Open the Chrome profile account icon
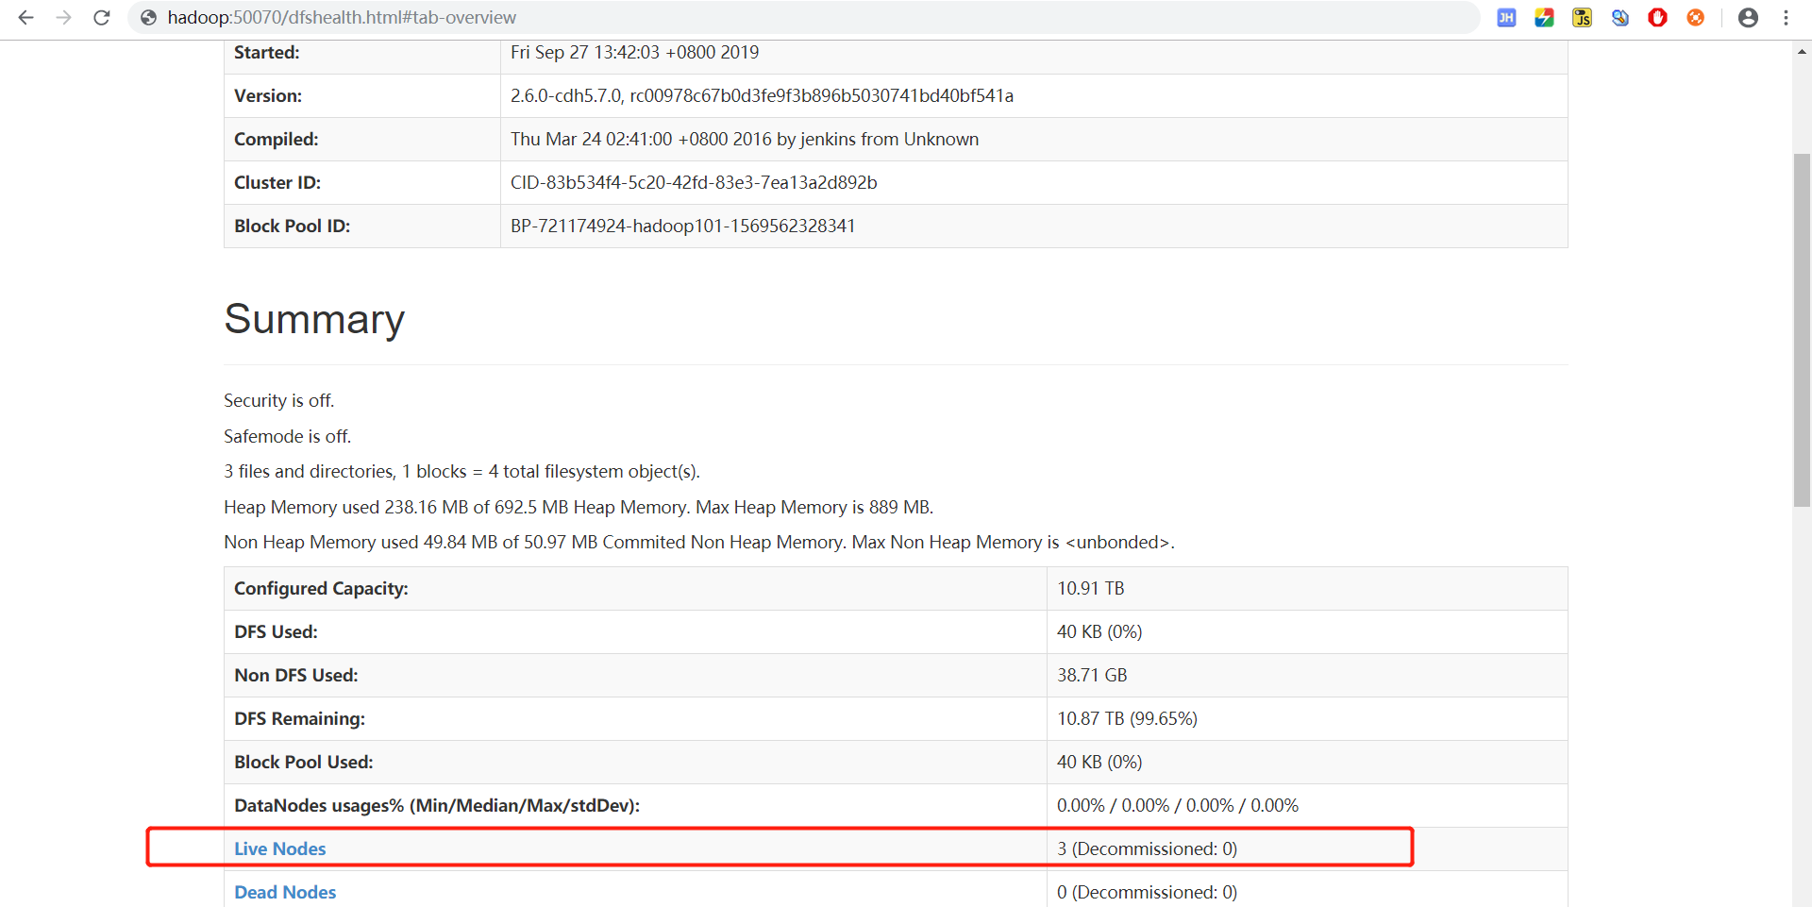 (1748, 17)
